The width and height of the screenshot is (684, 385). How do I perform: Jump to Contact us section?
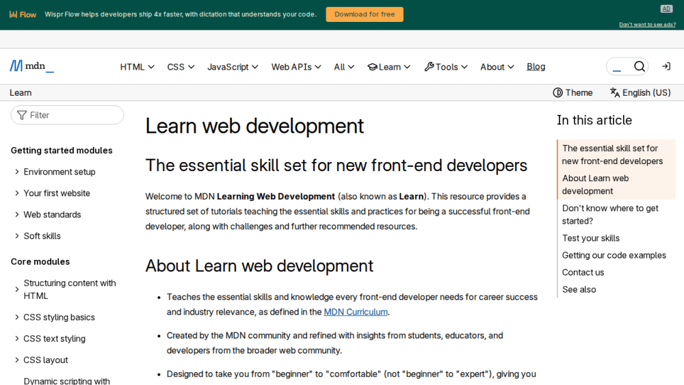point(583,272)
